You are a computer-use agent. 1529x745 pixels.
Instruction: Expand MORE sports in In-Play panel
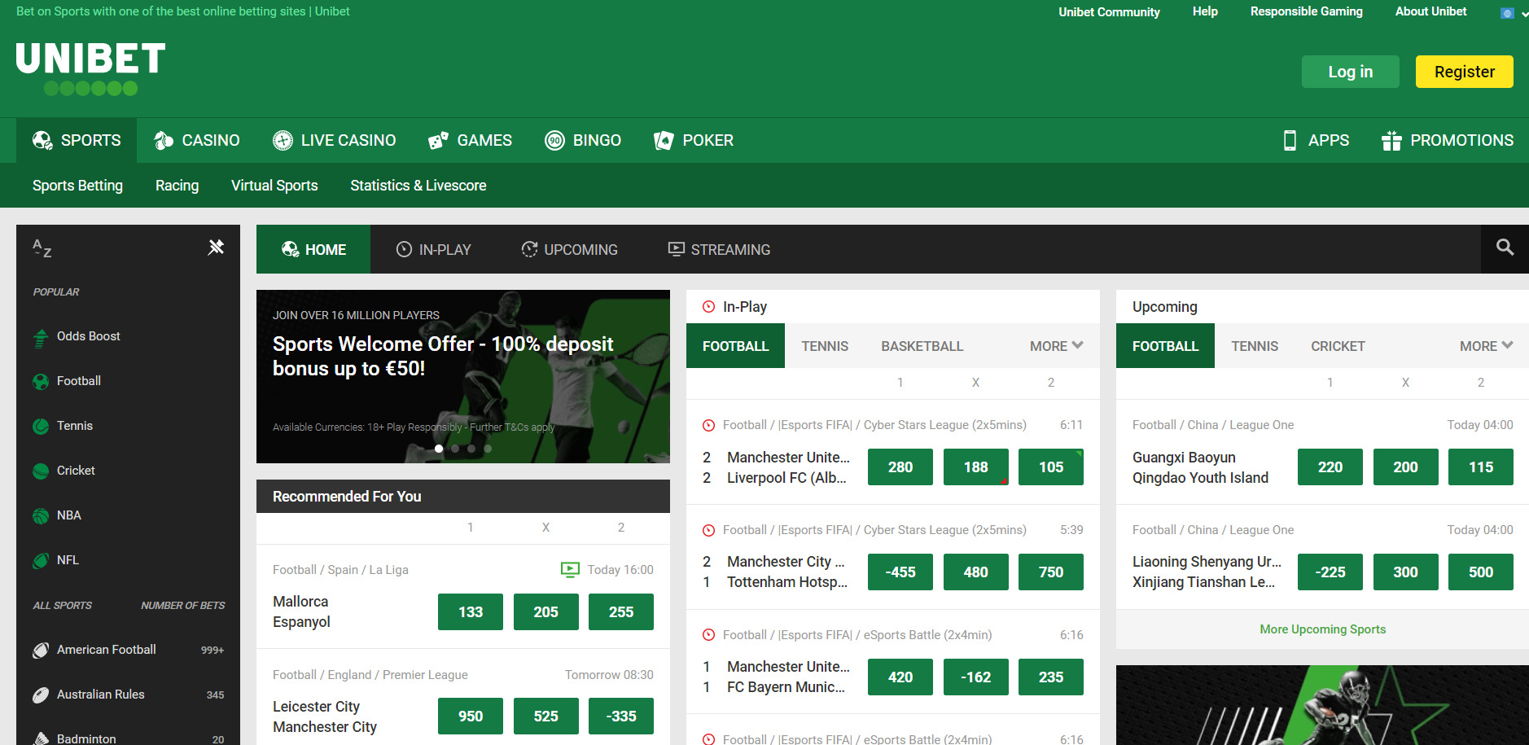pyautogui.click(x=1056, y=346)
